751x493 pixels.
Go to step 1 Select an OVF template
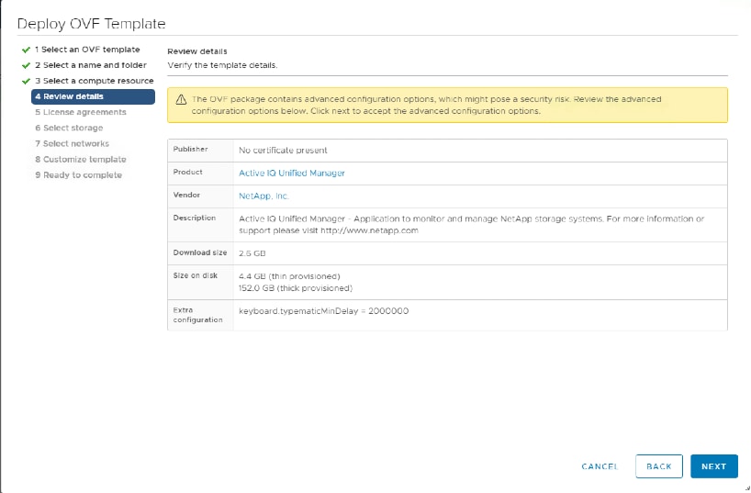87,50
